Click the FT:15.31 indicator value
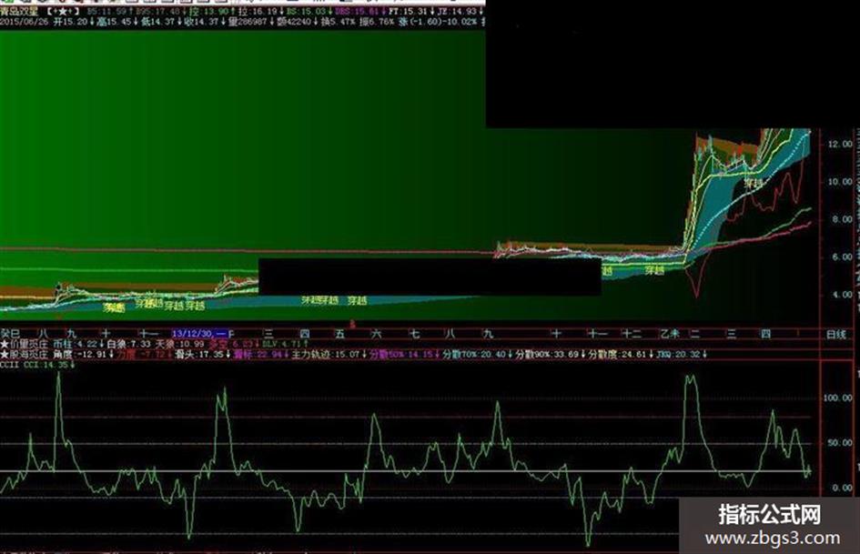This screenshot has width=860, height=554. click(x=409, y=11)
